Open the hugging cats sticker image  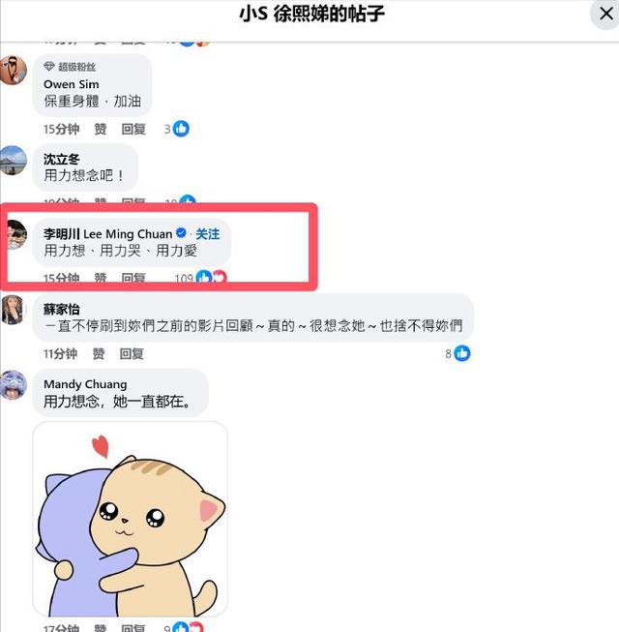pyautogui.click(x=130, y=519)
